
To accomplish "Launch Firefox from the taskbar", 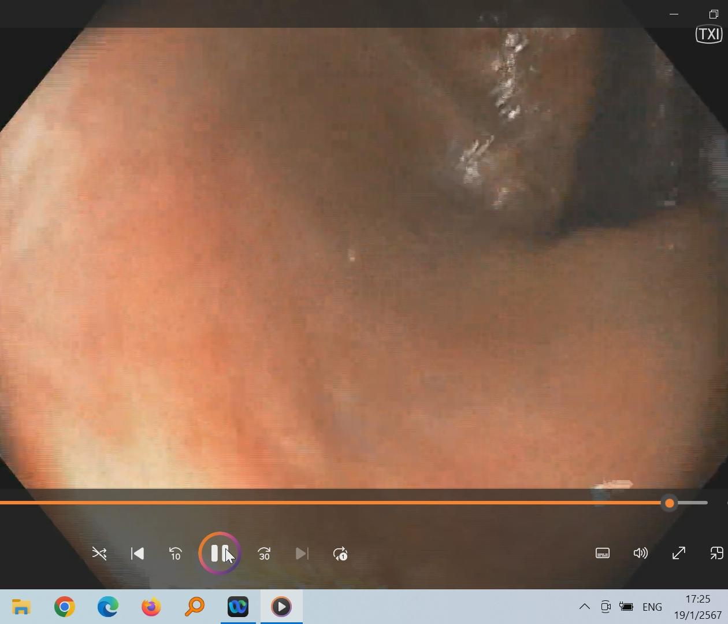I will click(x=151, y=607).
